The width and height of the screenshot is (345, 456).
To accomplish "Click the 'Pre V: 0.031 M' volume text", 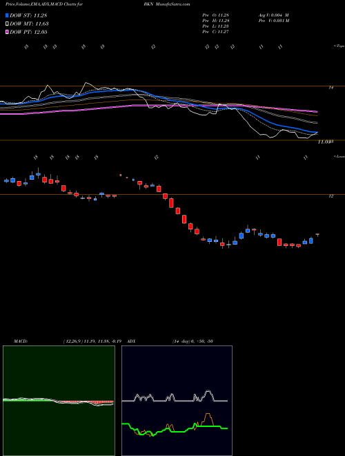I will pyautogui.click(x=273, y=21).
